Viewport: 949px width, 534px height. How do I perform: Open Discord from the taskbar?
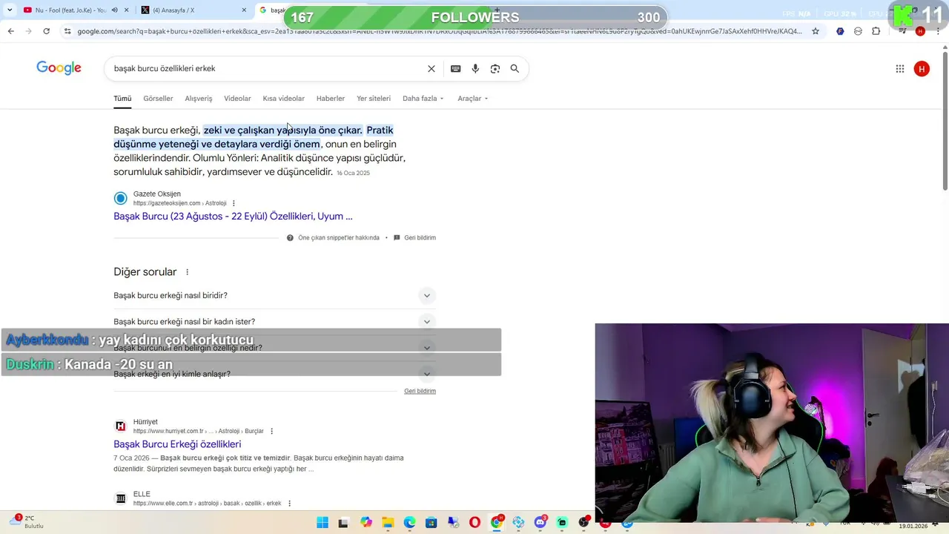(540, 523)
